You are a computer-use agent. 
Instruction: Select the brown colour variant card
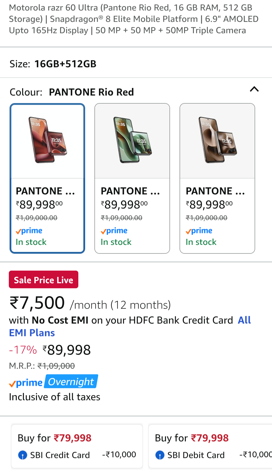click(x=217, y=178)
